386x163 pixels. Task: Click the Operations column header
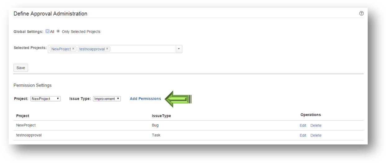tap(310, 115)
